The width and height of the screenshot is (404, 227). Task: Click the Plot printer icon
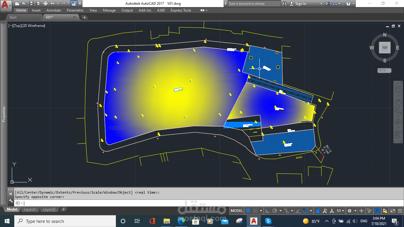coord(45,4)
